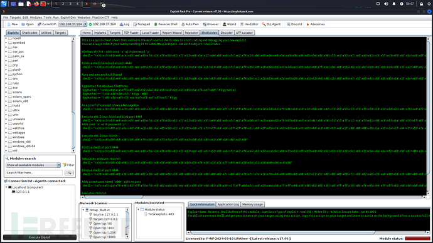Switch to the Application Log tab

pos(228,204)
